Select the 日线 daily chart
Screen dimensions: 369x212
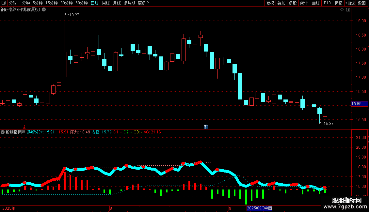(95, 3)
